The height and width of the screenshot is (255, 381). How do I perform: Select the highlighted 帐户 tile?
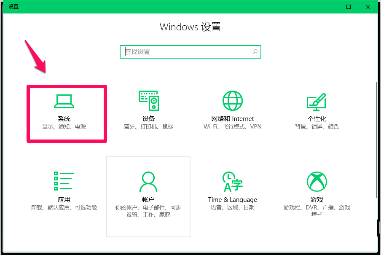148,196
